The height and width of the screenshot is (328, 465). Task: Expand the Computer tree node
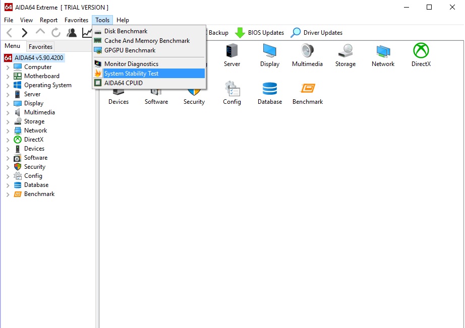[x=8, y=68]
